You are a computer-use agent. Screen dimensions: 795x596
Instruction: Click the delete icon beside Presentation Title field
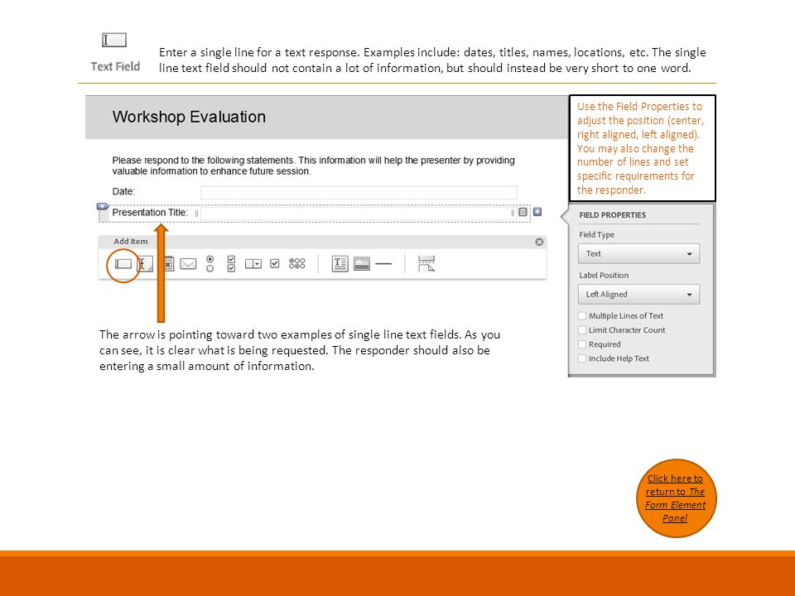[523, 212]
